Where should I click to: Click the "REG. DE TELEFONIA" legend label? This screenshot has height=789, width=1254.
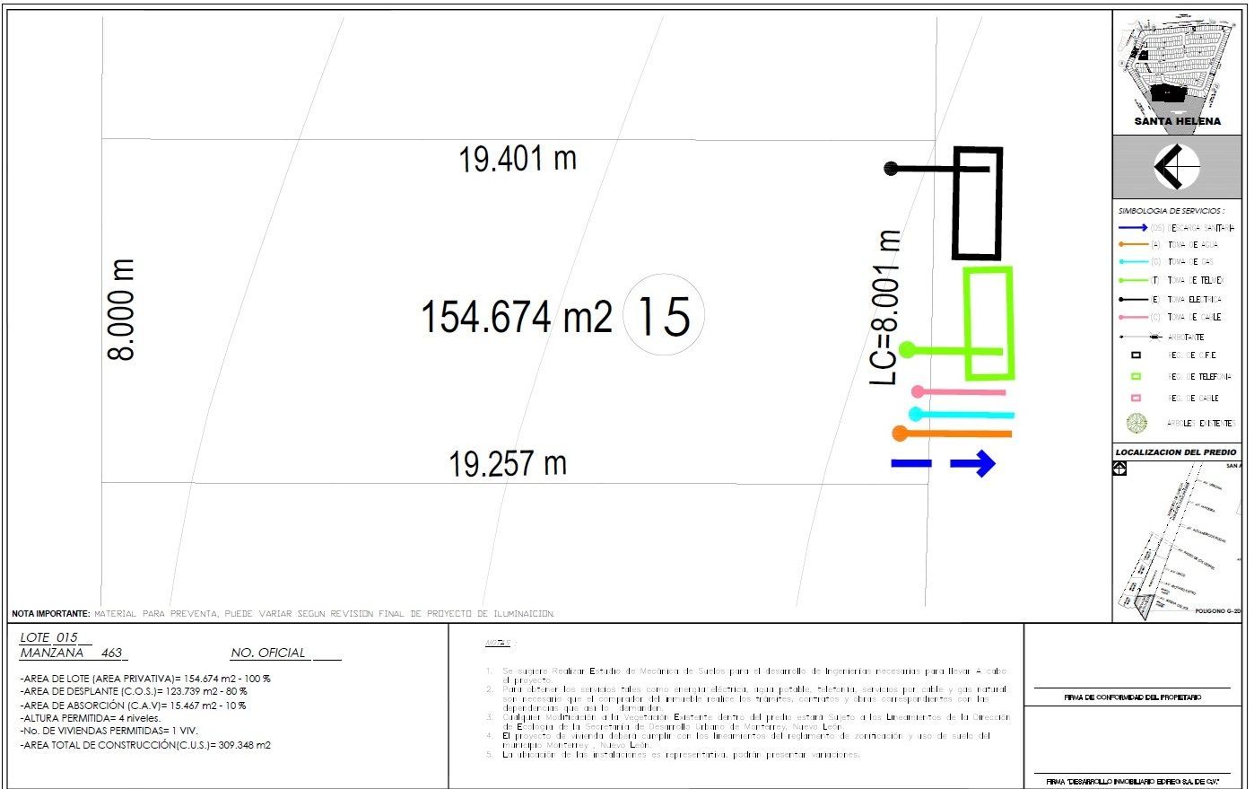[x=1199, y=377]
